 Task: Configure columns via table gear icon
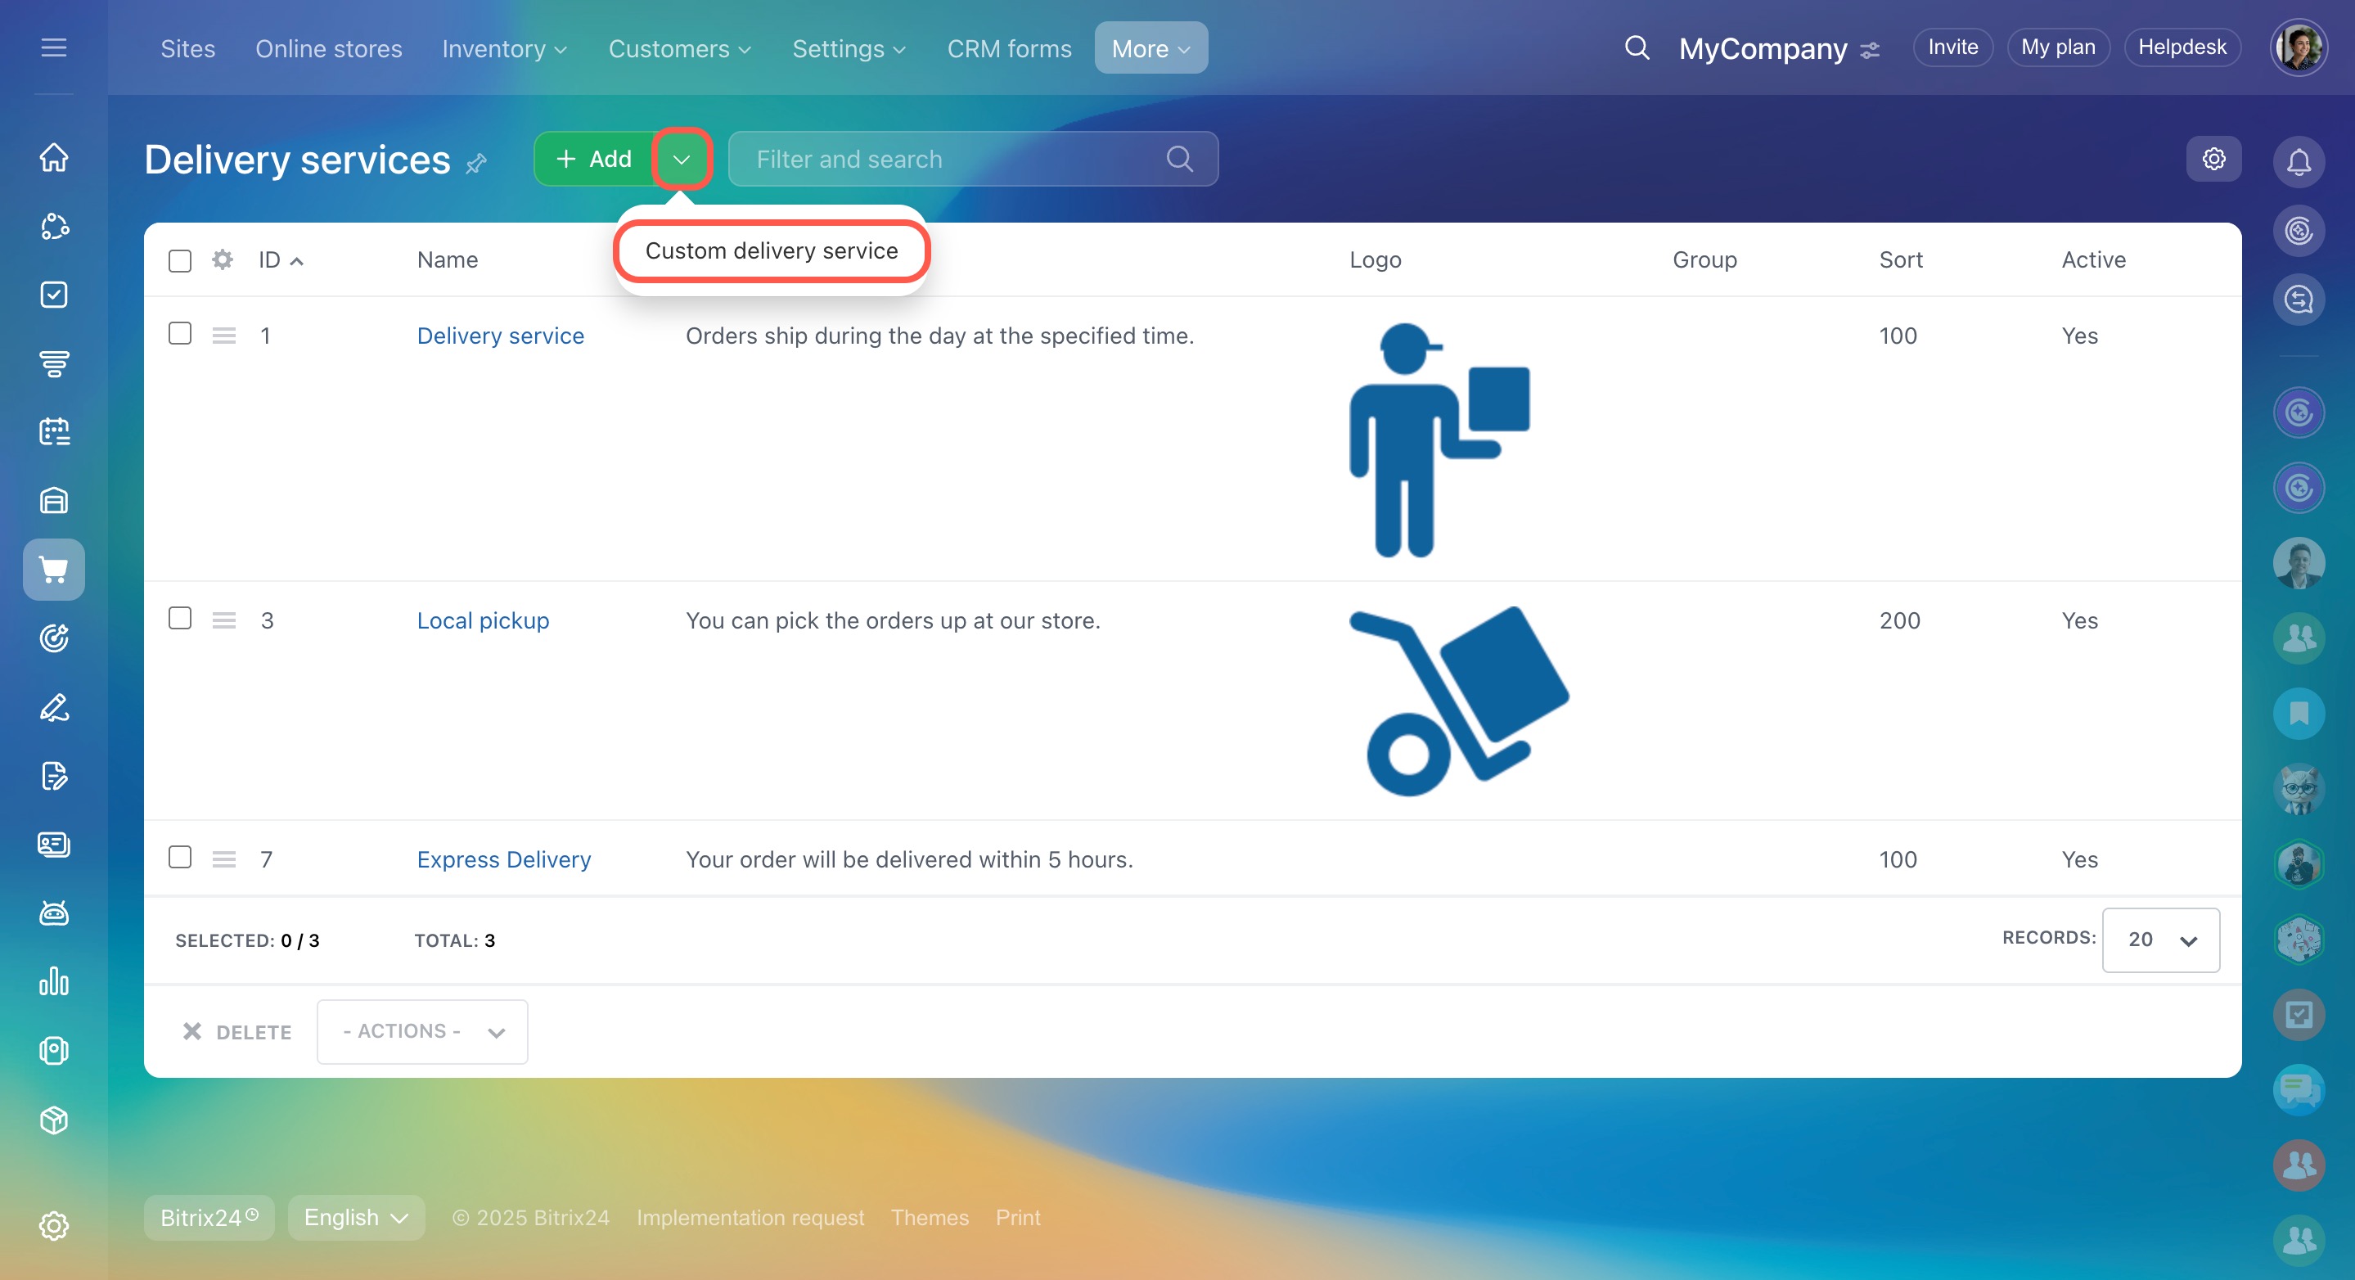pyautogui.click(x=222, y=259)
